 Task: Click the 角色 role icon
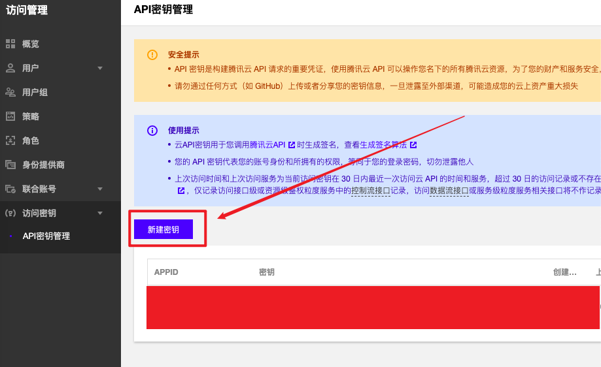click(10, 140)
